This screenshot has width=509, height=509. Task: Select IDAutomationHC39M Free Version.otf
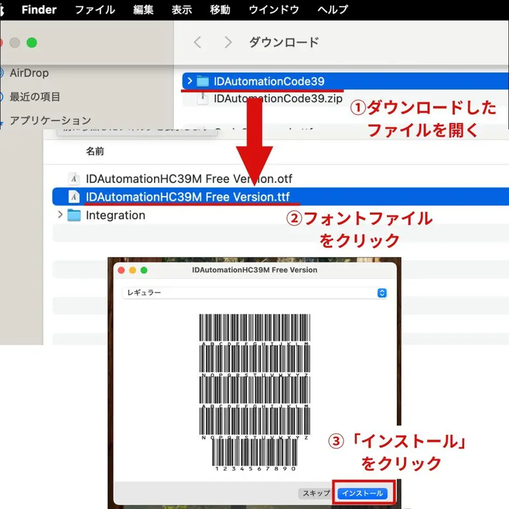click(x=189, y=179)
